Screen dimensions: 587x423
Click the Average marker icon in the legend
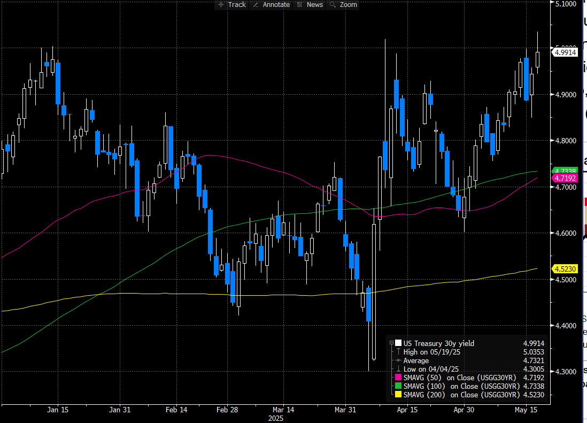[x=398, y=360]
